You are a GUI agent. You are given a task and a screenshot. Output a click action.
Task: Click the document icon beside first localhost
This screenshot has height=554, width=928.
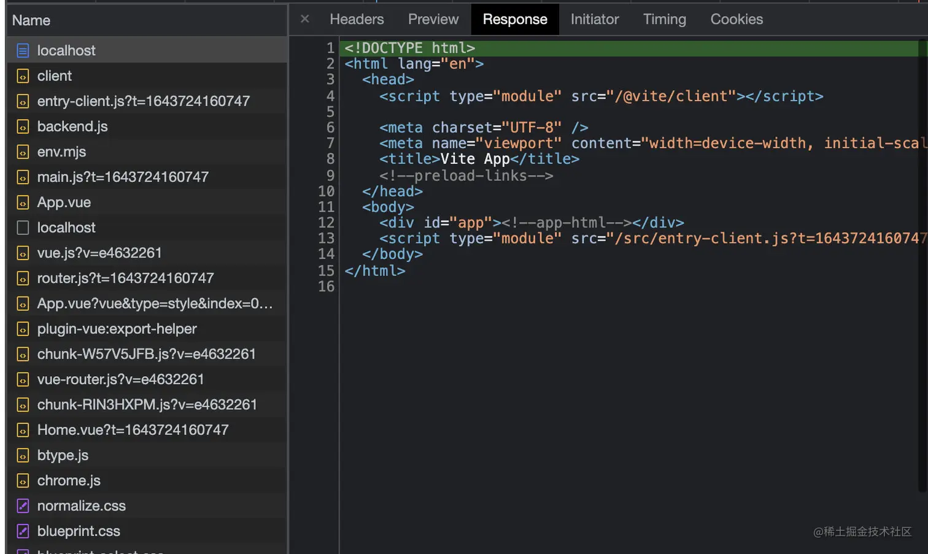23,50
